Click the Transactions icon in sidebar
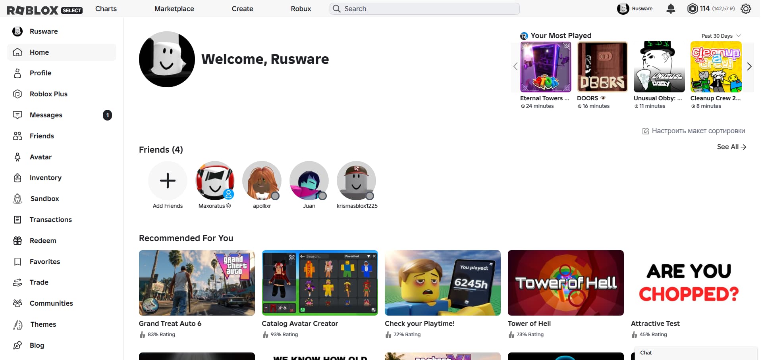The image size is (762, 360). click(17, 220)
